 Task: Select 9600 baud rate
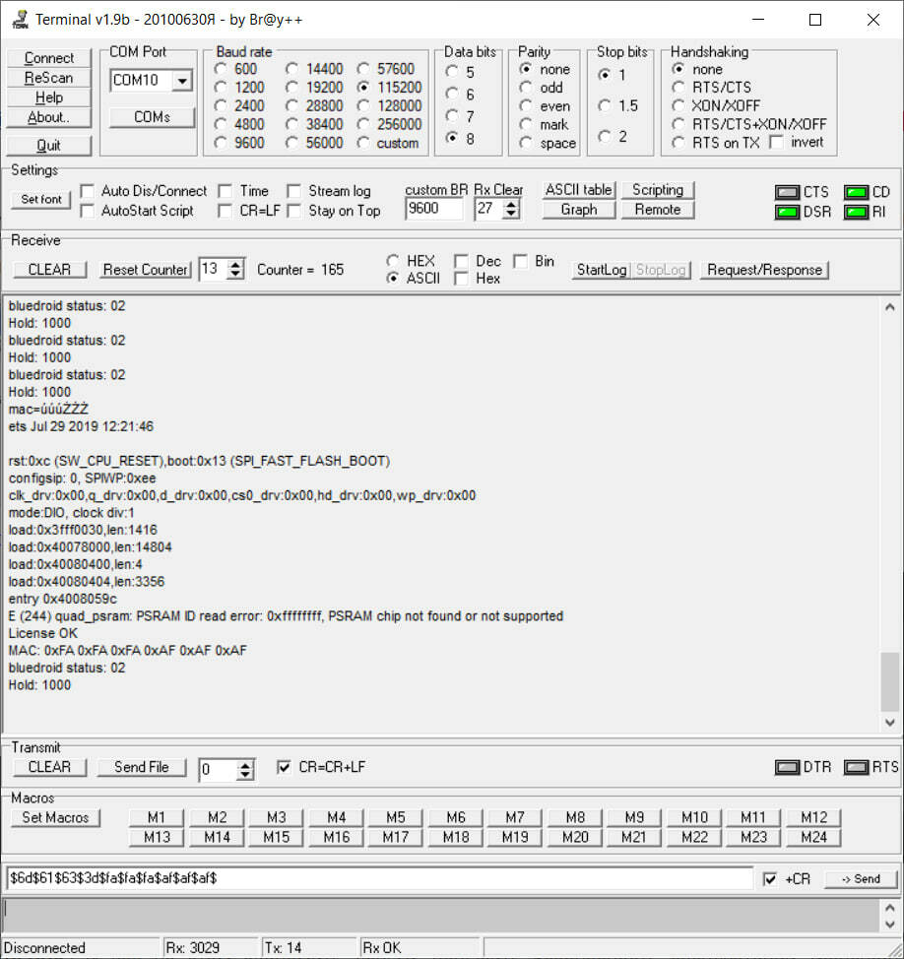(x=221, y=143)
